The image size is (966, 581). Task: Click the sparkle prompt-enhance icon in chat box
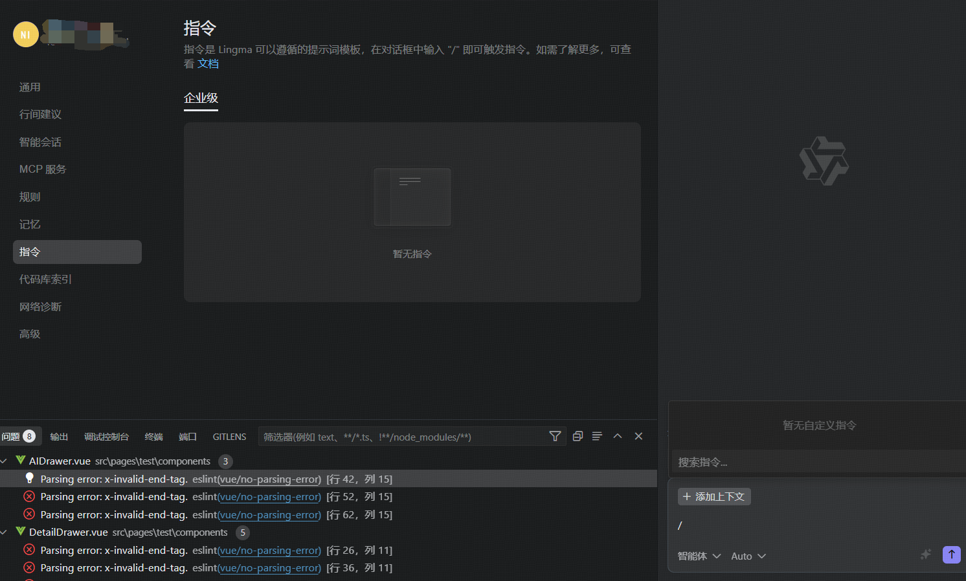coord(926,554)
